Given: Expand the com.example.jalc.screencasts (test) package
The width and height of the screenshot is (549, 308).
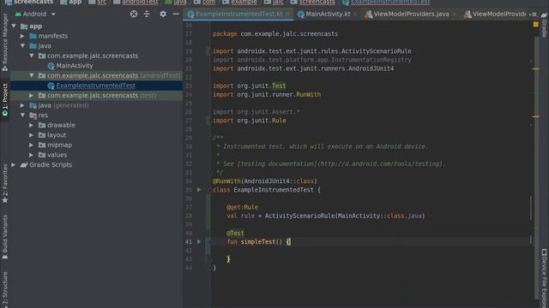Looking at the screenshot, I should click(32, 95).
